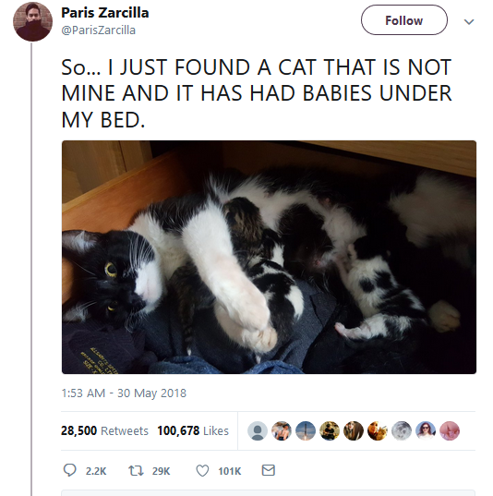Click the moon avatar in likers row
Viewport: 493px width, 496px height.
click(402, 430)
